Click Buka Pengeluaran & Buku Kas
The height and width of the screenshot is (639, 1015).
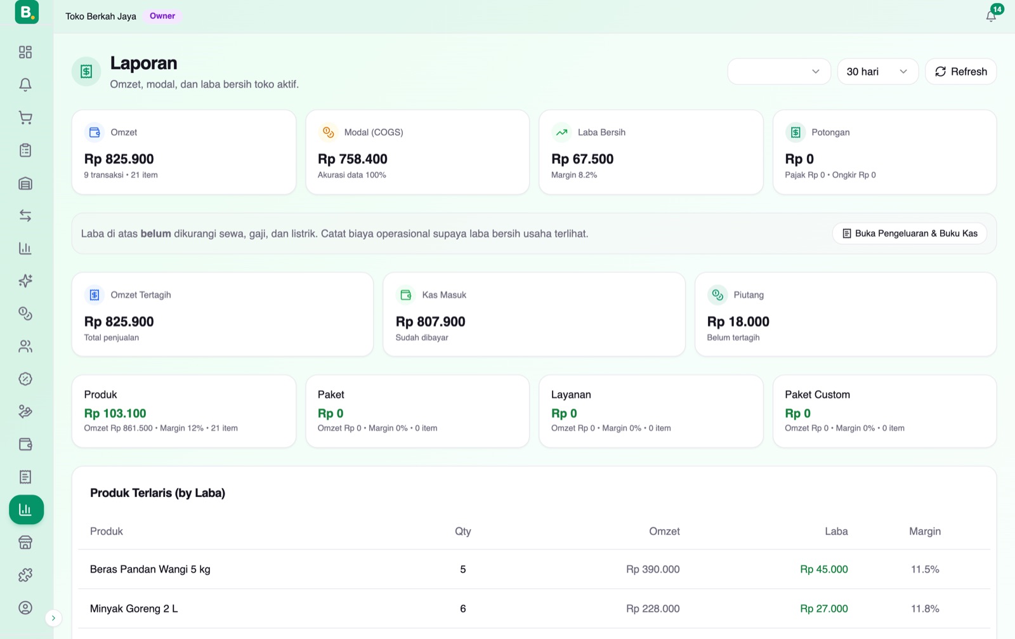tap(909, 234)
